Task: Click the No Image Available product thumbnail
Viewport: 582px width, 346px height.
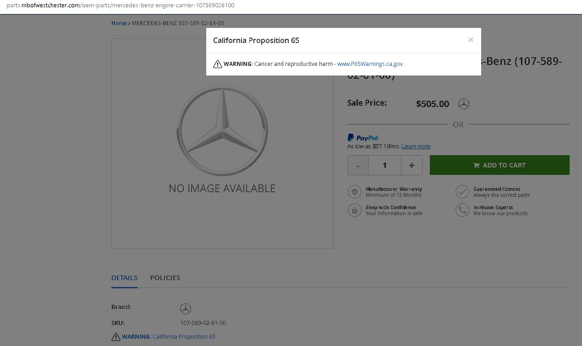Action: [x=222, y=144]
